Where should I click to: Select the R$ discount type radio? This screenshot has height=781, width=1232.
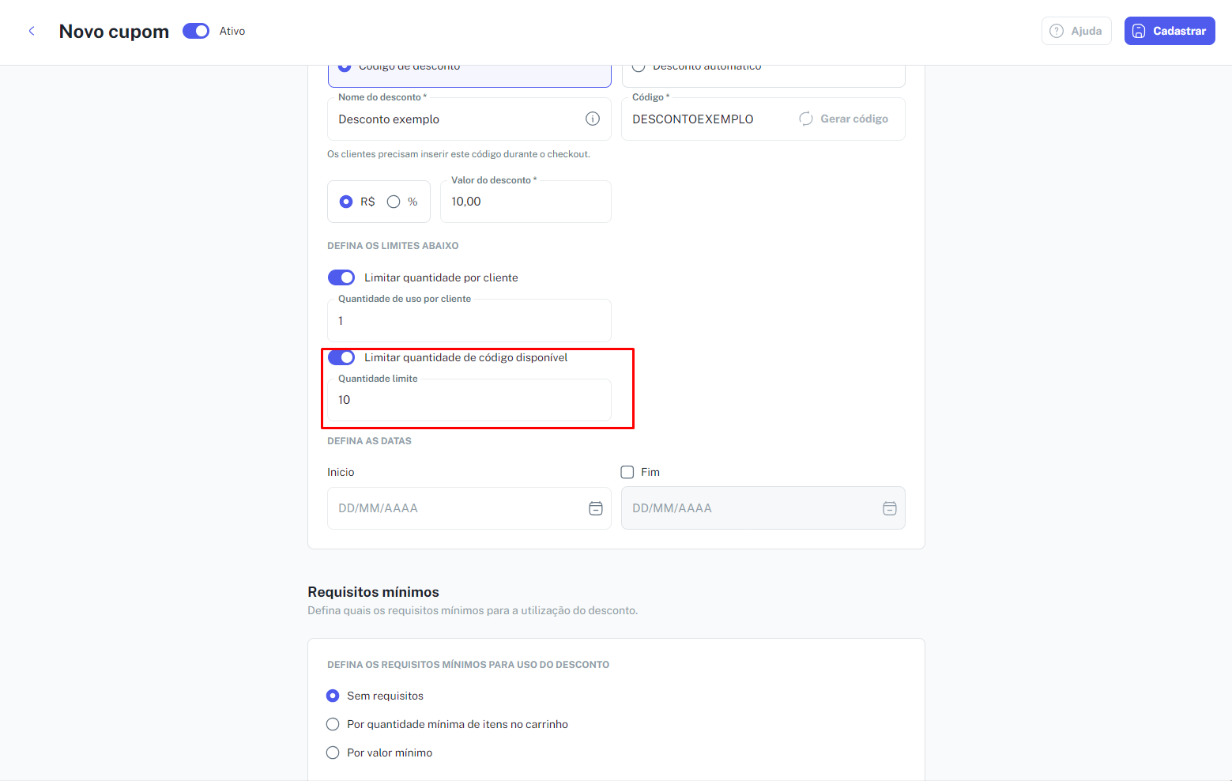(346, 202)
